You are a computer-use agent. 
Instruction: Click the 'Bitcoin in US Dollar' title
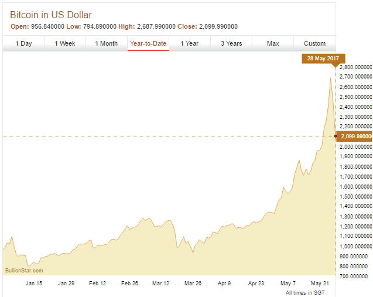point(51,15)
